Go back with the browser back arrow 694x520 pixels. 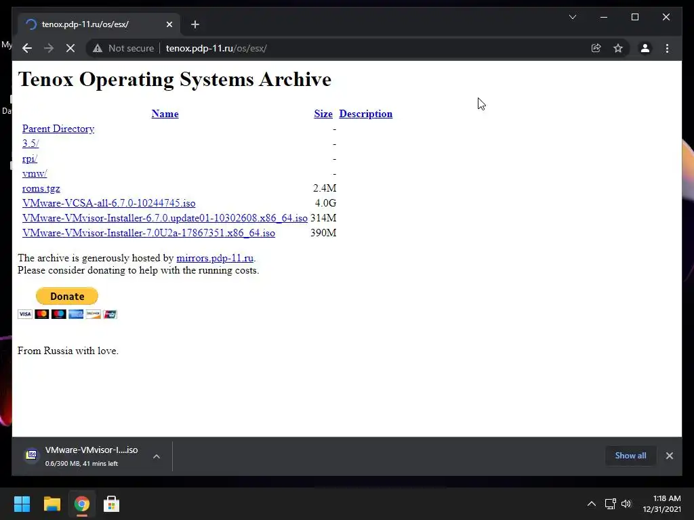coord(27,48)
